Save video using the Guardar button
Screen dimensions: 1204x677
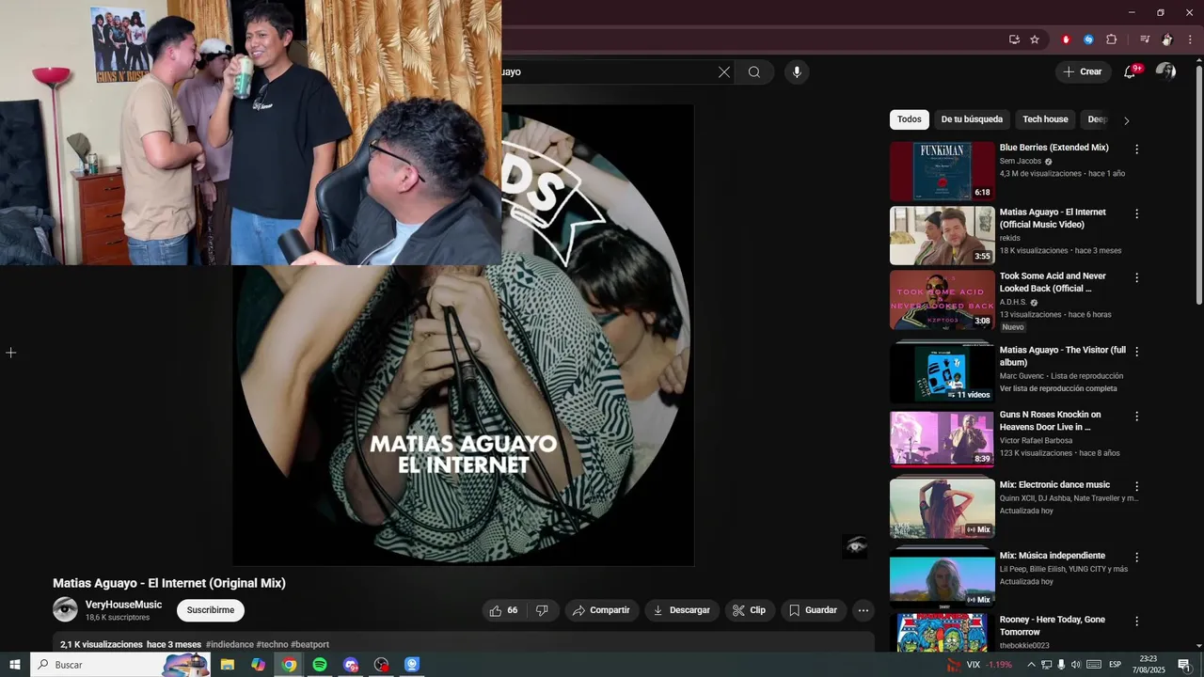[814, 610]
